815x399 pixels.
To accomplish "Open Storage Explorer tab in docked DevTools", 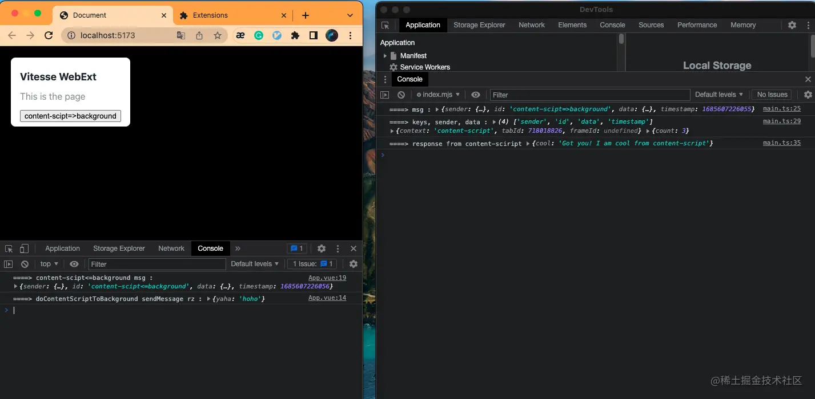I will click(x=119, y=249).
